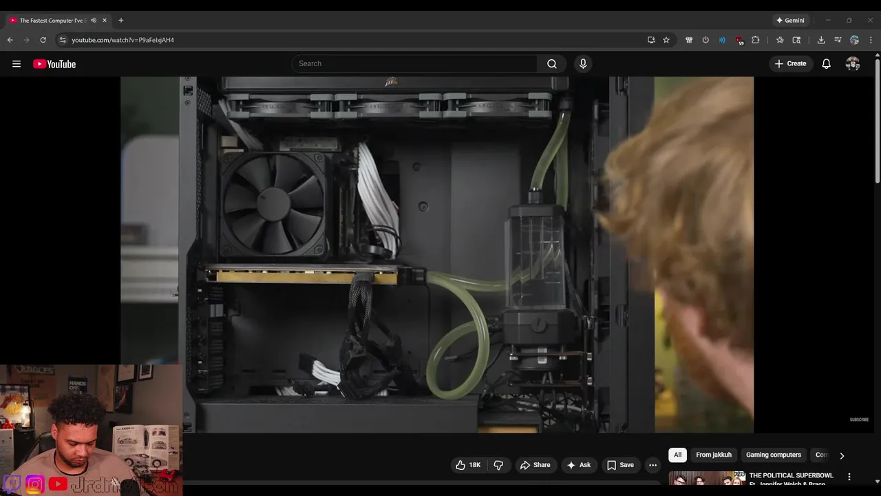The image size is (881, 496).
Task: Open Chrome three-dot menu
Action: 871,40
